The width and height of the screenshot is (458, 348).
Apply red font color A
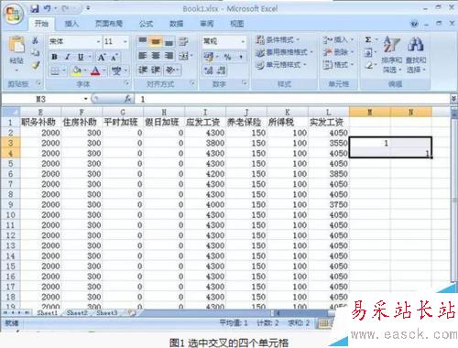(x=95, y=71)
